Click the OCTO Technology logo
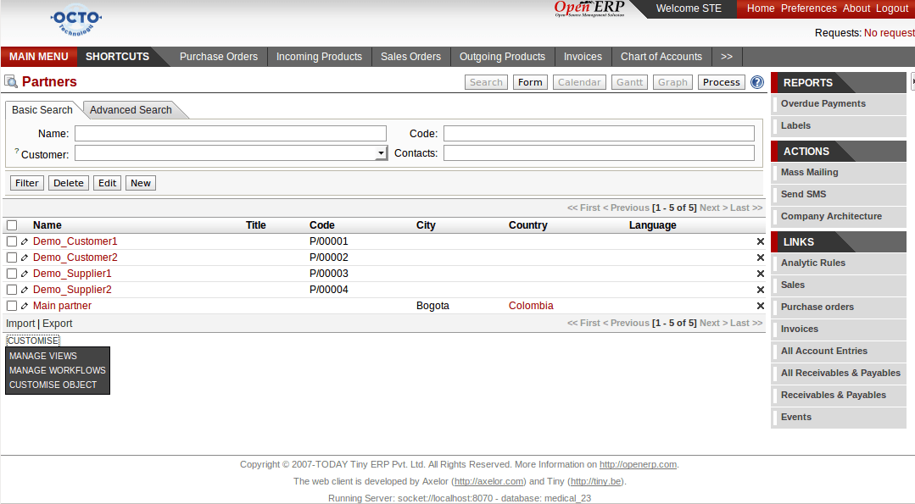 [76, 20]
